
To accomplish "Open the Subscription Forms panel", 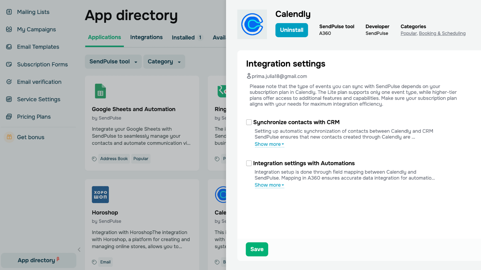I will pyautogui.click(x=42, y=64).
